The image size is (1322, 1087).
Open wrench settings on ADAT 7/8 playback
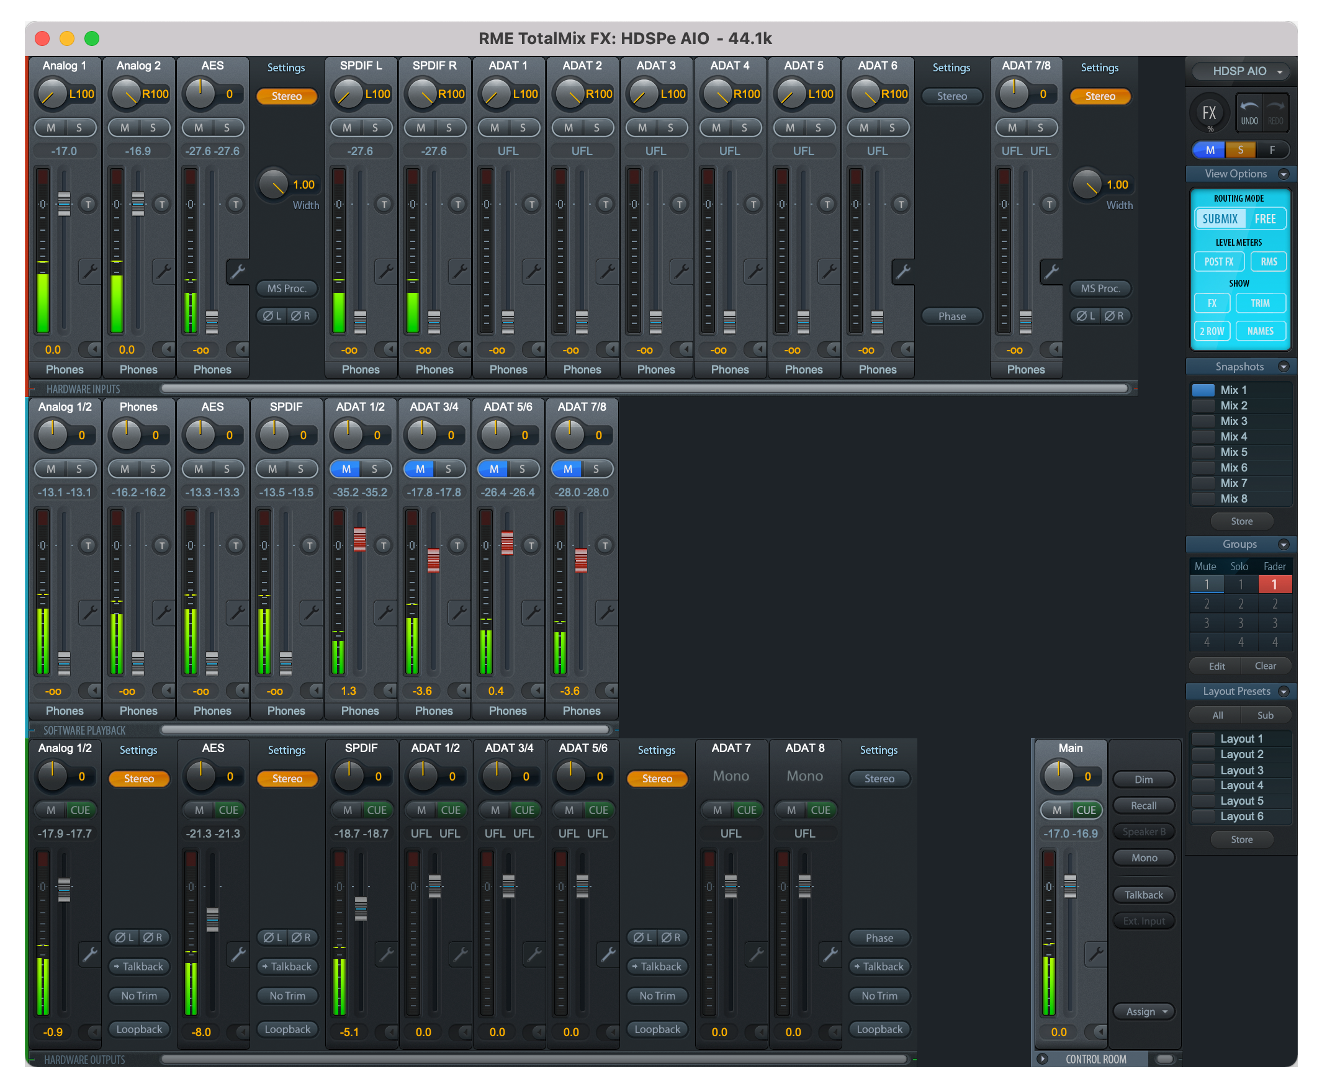[x=606, y=612]
